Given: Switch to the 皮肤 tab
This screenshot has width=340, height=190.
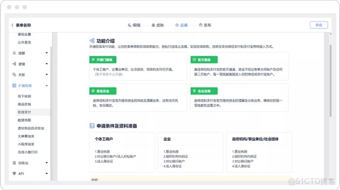Looking at the screenshot, I should point(158,25).
